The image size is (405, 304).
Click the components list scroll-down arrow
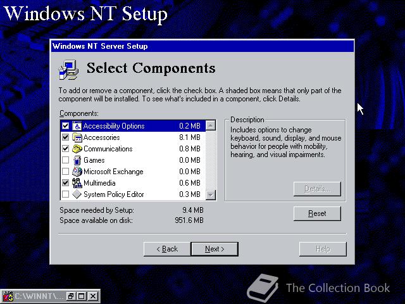click(211, 194)
